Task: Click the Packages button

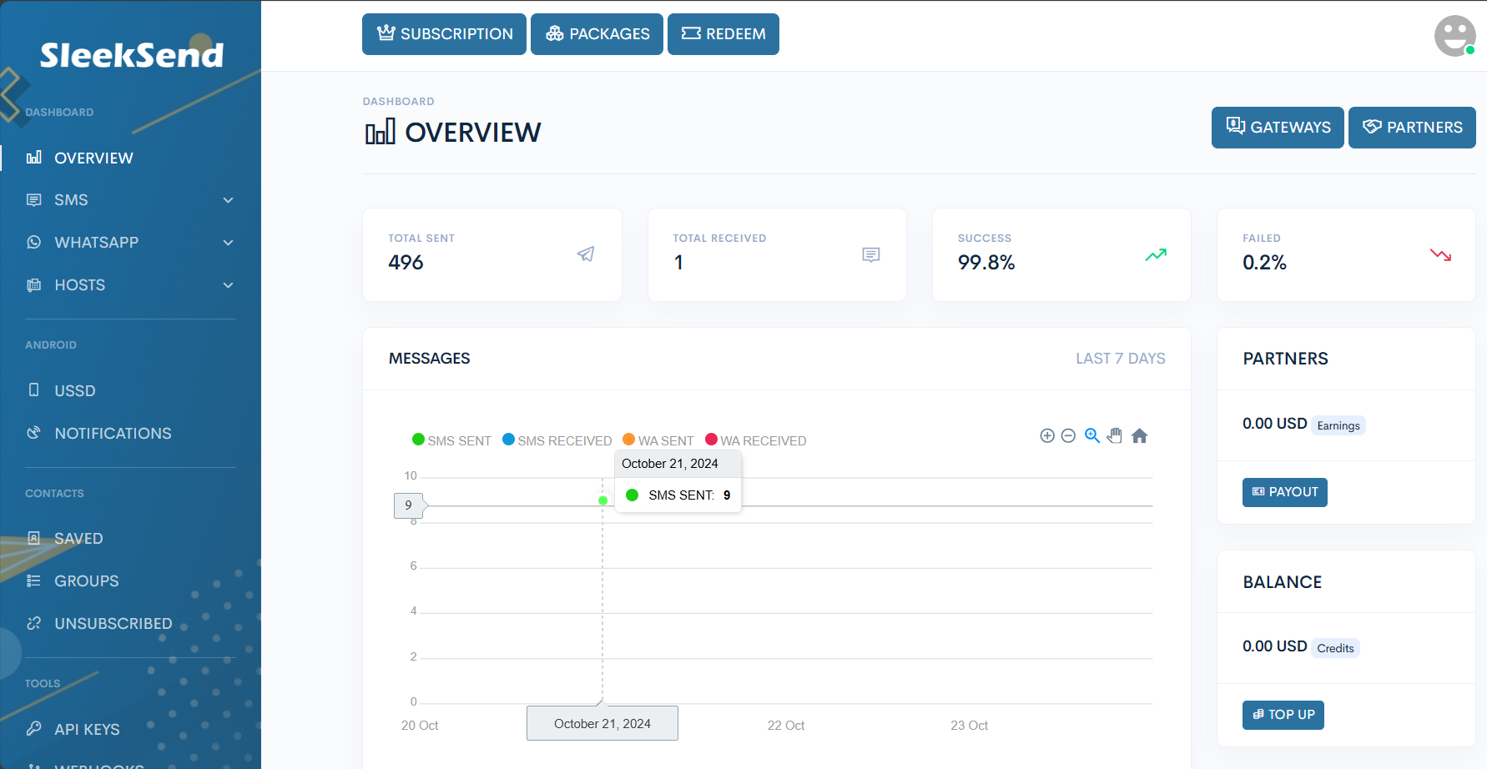Action: pos(597,34)
